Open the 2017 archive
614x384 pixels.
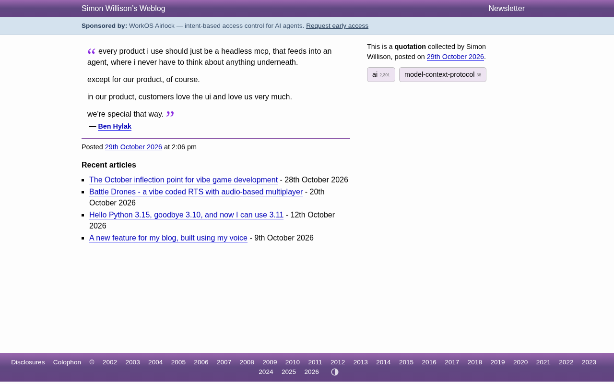452,362
